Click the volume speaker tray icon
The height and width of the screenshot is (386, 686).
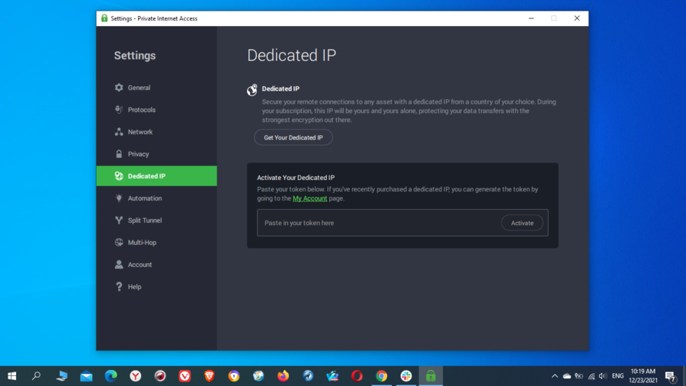click(603, 376)
